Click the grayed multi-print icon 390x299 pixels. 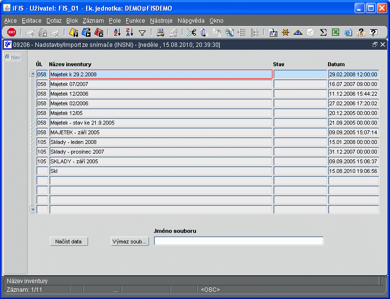(x=173, y=32)
